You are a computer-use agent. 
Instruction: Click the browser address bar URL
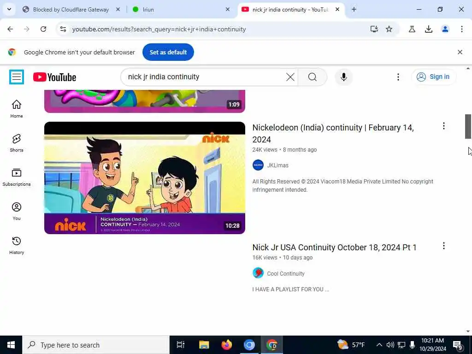pos(159,29)
